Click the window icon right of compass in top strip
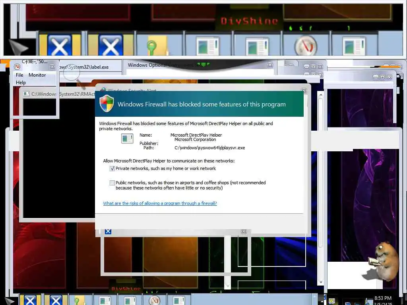Screen dimensions: 407x305 point(353,46)
